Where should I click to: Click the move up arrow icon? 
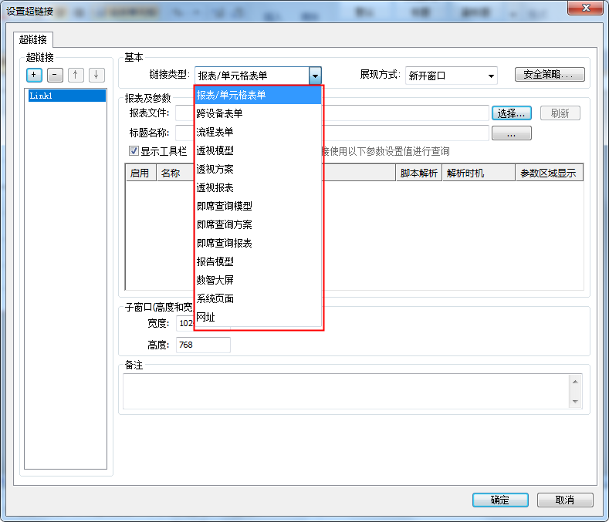tap(76, 75)
